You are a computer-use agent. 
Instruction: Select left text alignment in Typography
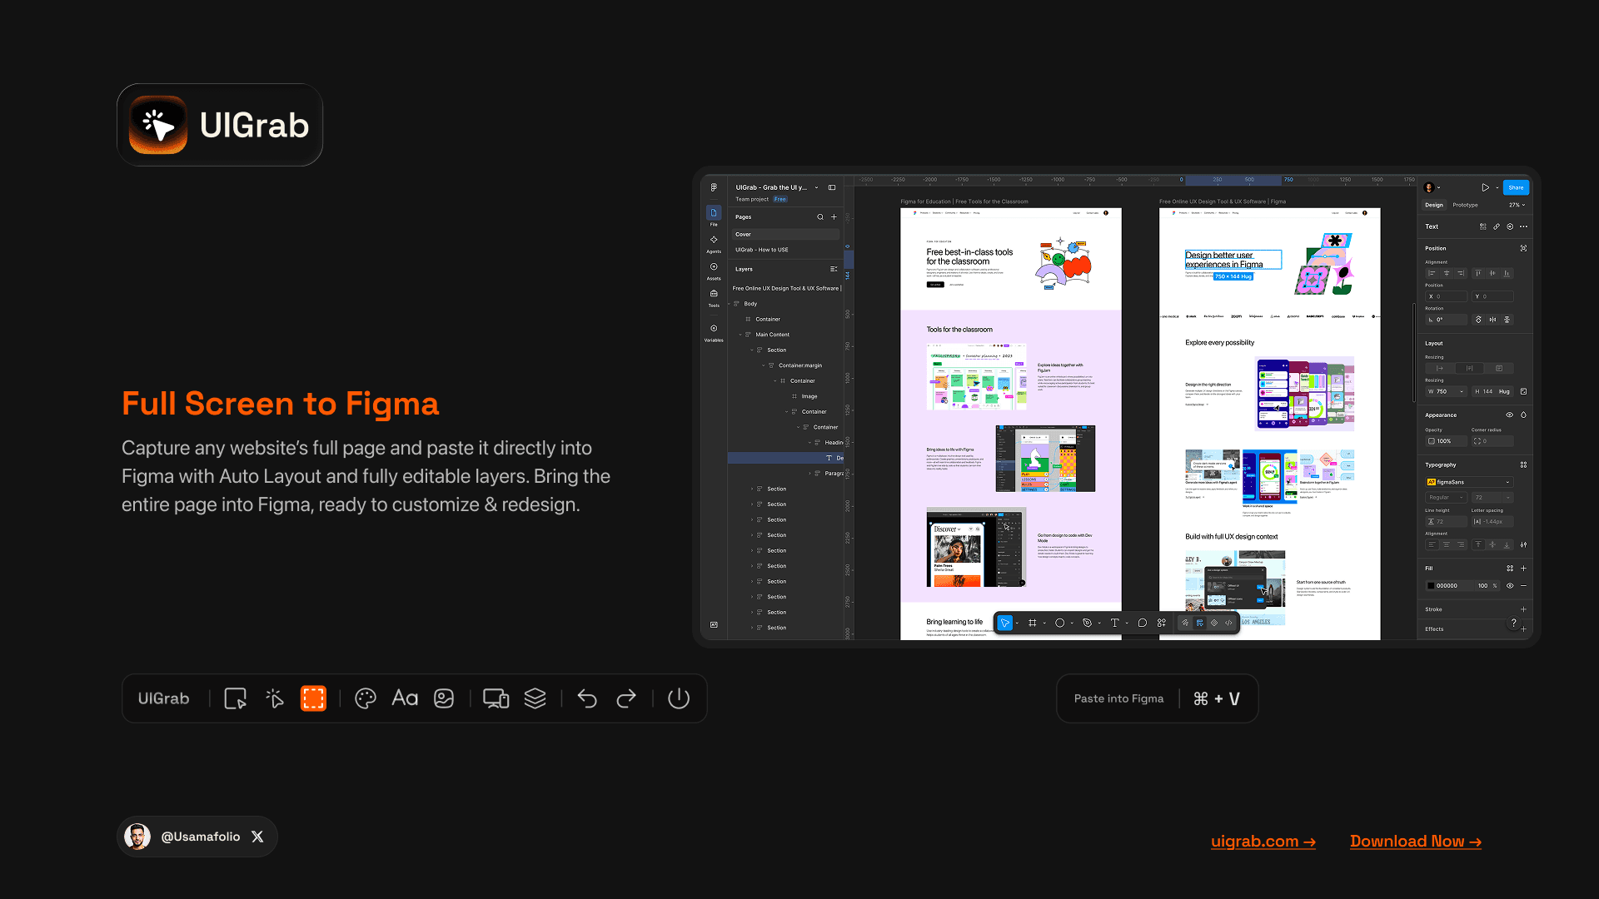pos(1432,544)
